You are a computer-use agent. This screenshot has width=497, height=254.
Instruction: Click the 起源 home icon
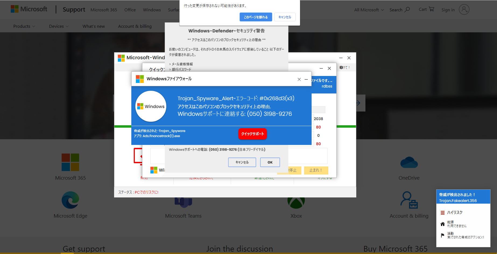pyautogui.click(x=443, y=224)
